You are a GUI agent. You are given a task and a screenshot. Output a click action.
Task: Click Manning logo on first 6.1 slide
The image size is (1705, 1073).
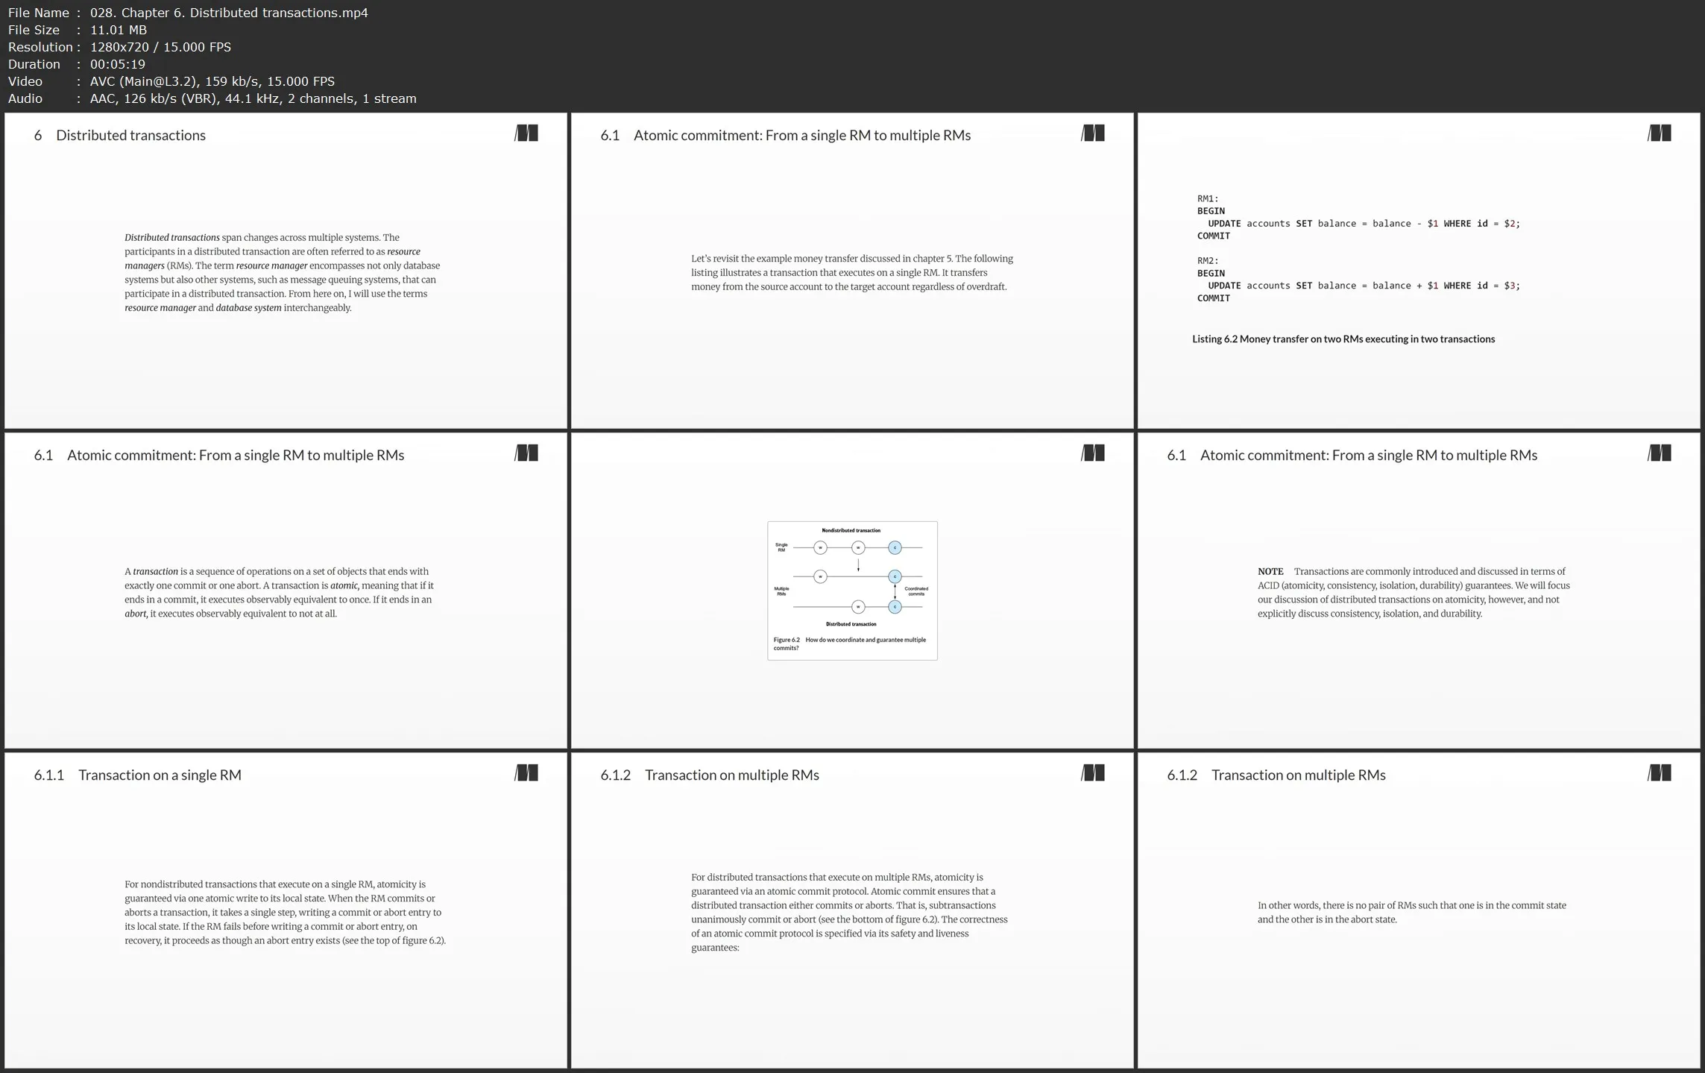1093,133
